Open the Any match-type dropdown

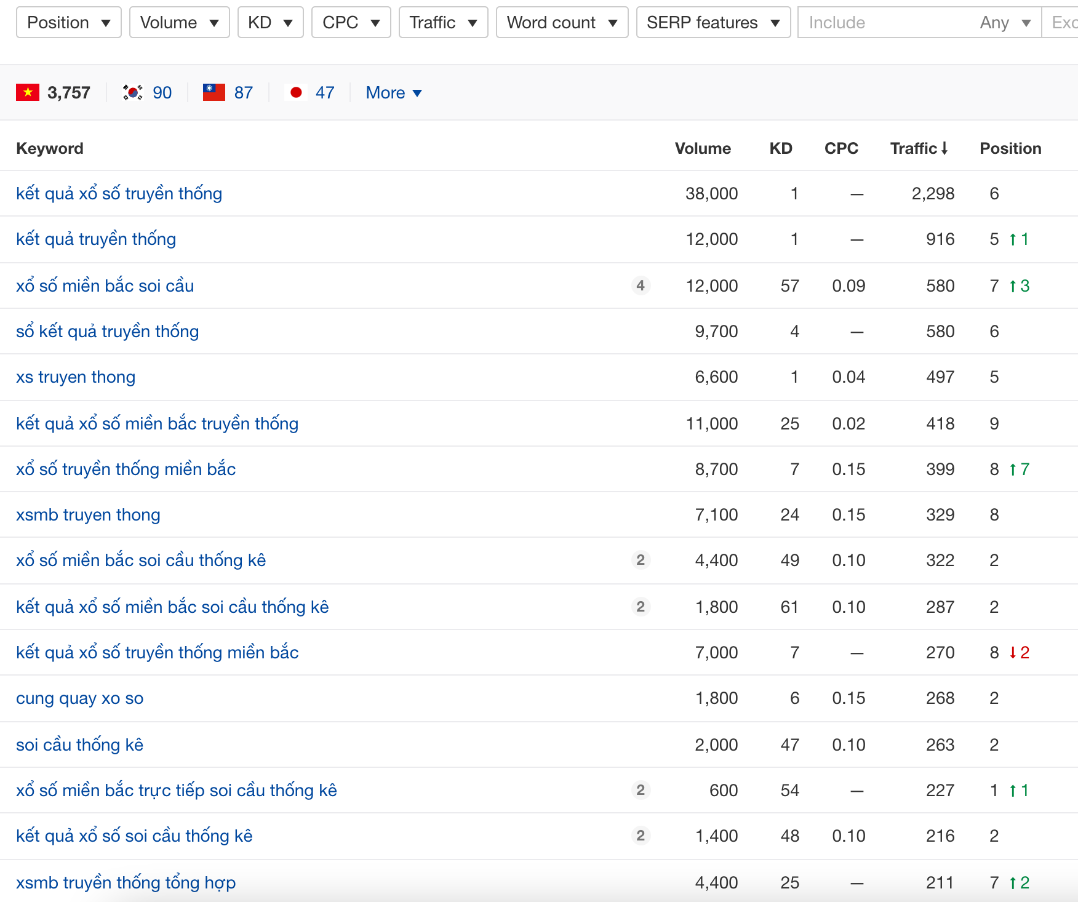[1005, 23]
